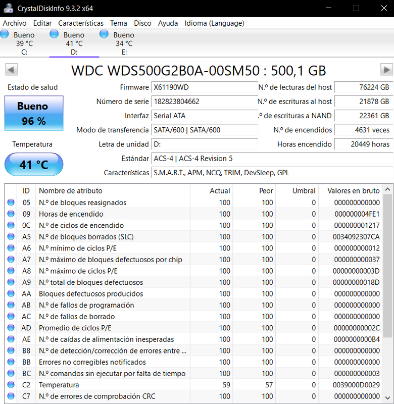Click the NAND writes value 22361 GB

tap(364, 116)
